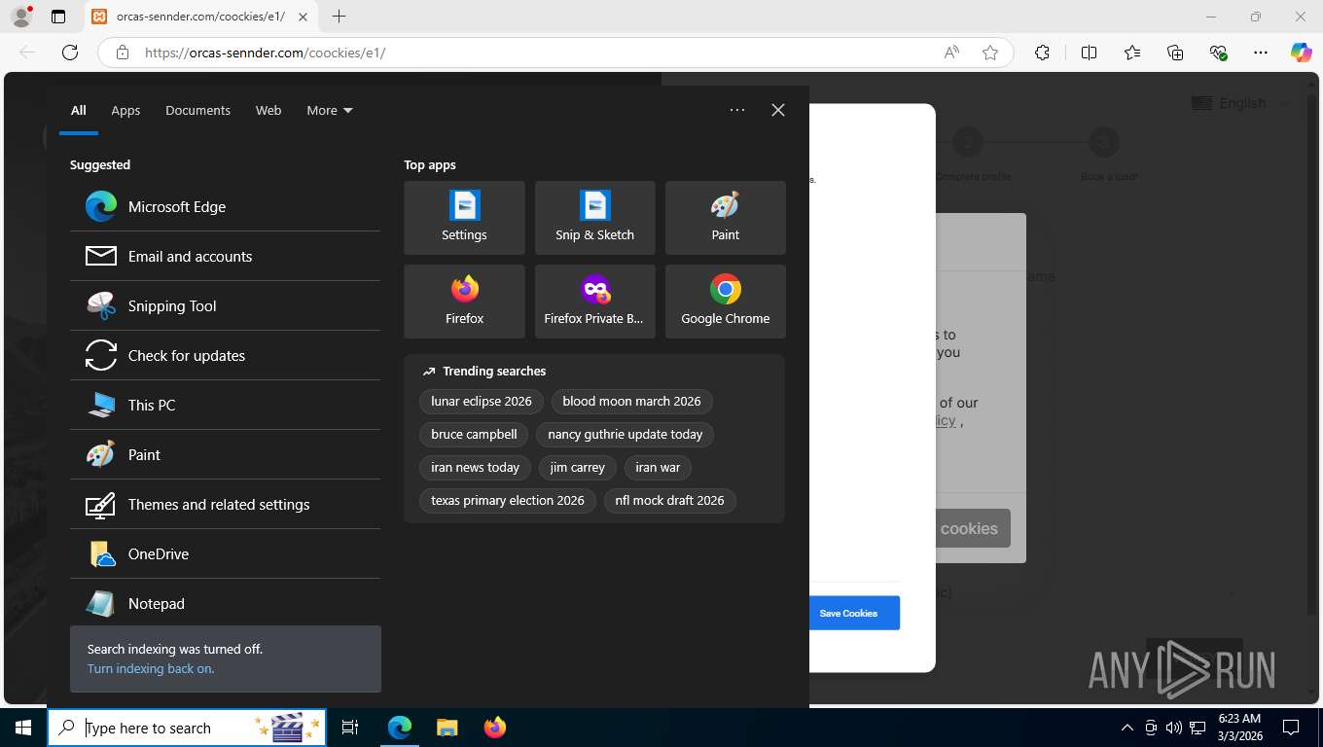The image size is (1323, 747).
Task: Launch Firefox tile in Top apps
Action: tap(464, 301)
